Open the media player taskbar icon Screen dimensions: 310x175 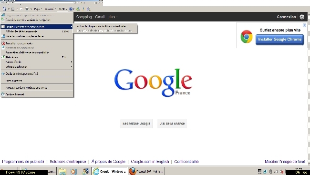(x=73, y=171)
